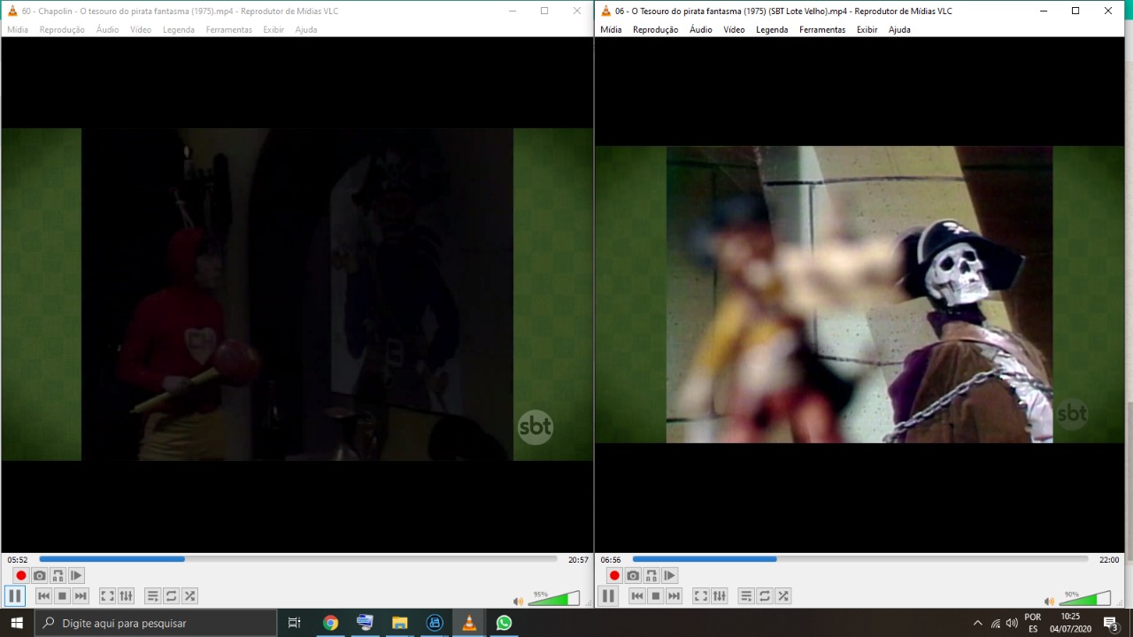Open Ajuda menu in right VLC window
1133x637 pixels.
click(x=899, y=29)
